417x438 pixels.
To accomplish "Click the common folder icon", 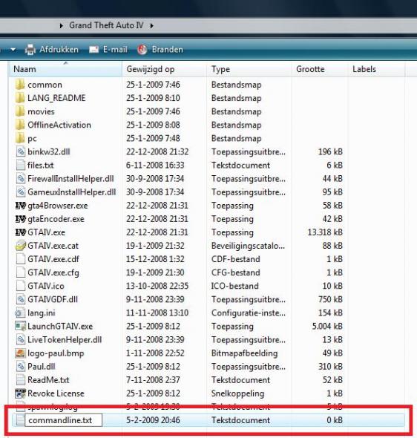I will point(20,85).
